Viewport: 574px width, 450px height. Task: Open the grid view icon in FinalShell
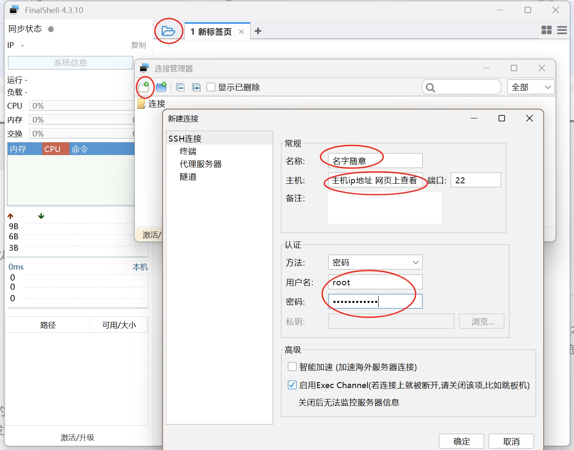click(x=547, y=30)
